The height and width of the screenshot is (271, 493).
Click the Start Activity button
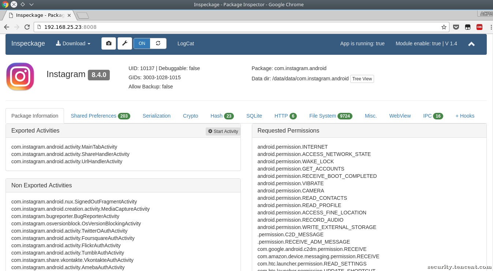click(223, 131)
